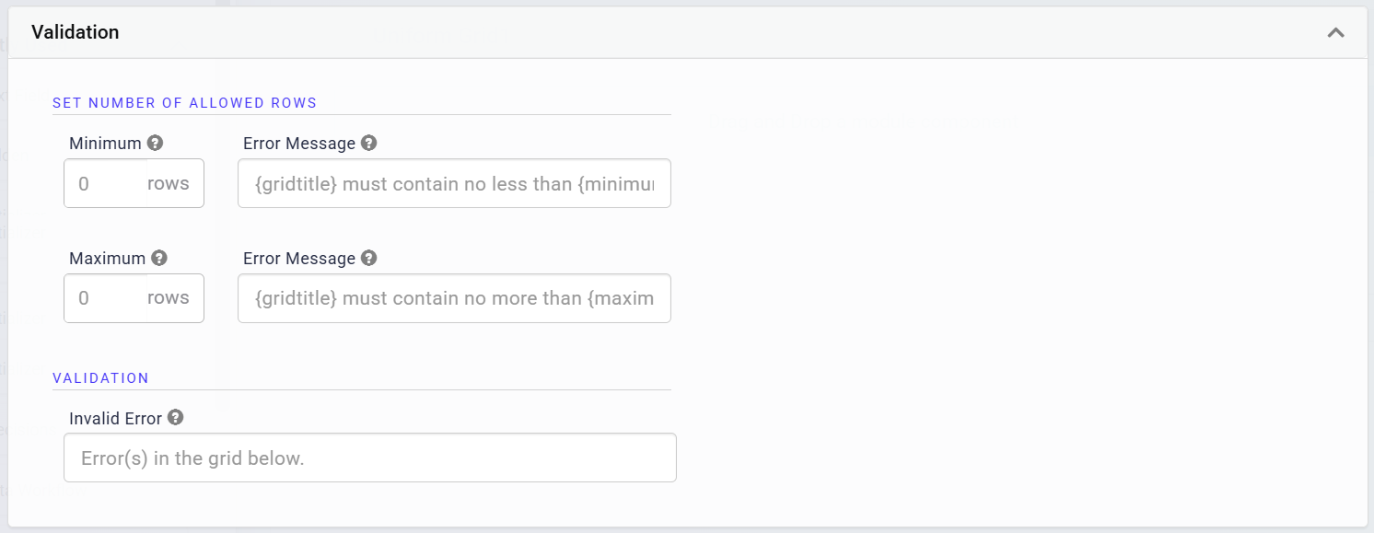
Task: Click the help icon next to Minimum
Action: click(x=155, y=142)
